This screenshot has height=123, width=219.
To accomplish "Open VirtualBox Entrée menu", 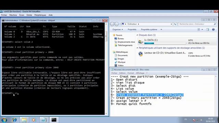I will tap(29, 15).
